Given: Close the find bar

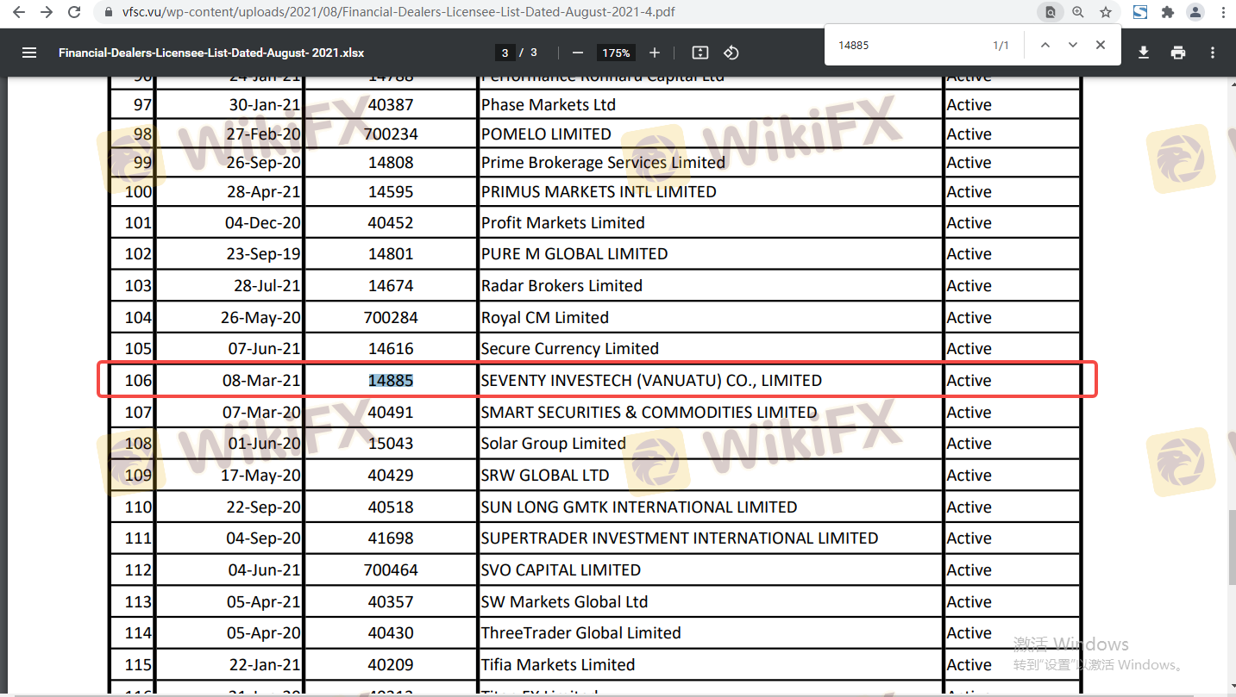Looking at the screenshot, I should tap(1101, 45).
